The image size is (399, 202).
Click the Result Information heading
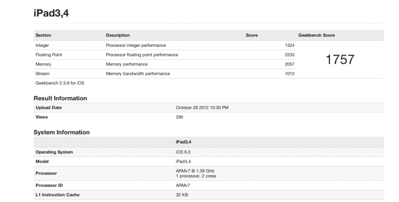pos(60,98)
